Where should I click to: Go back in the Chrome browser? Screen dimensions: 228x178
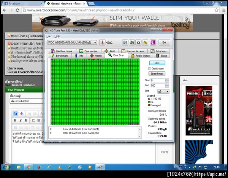tap(5, 10)
